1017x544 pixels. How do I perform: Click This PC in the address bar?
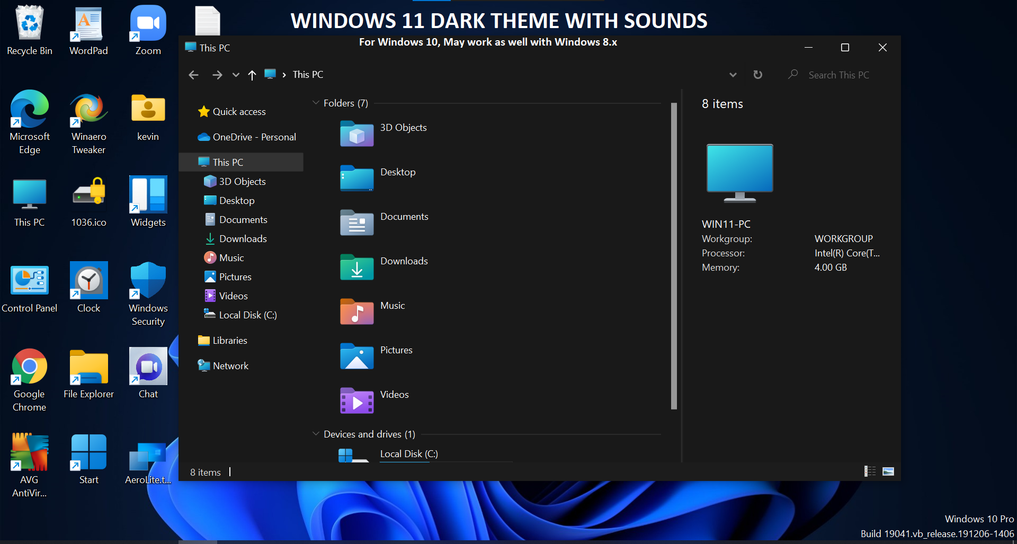(308, 75)
